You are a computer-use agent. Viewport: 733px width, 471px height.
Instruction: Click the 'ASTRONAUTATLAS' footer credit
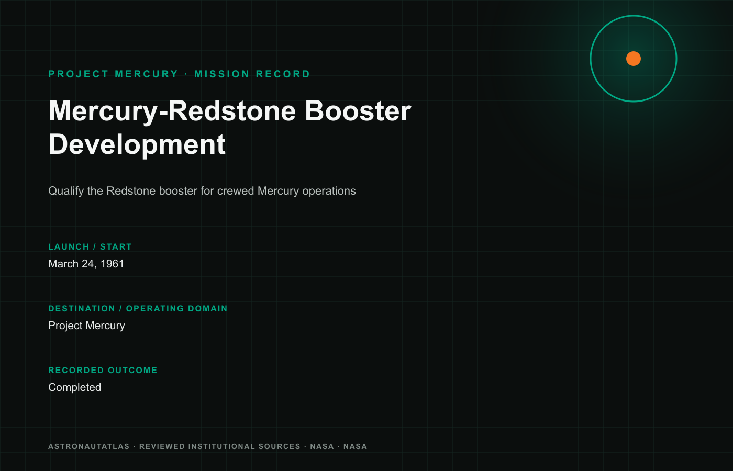(89, 446)
